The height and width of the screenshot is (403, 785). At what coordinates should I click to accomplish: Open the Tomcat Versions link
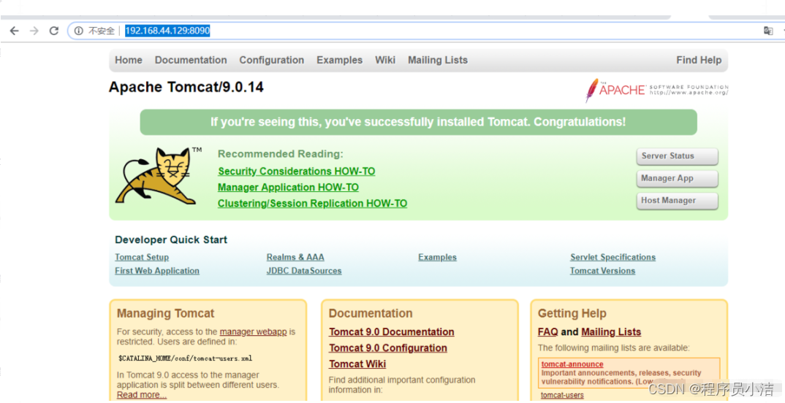pyautogui.click(x=602, y=271)
